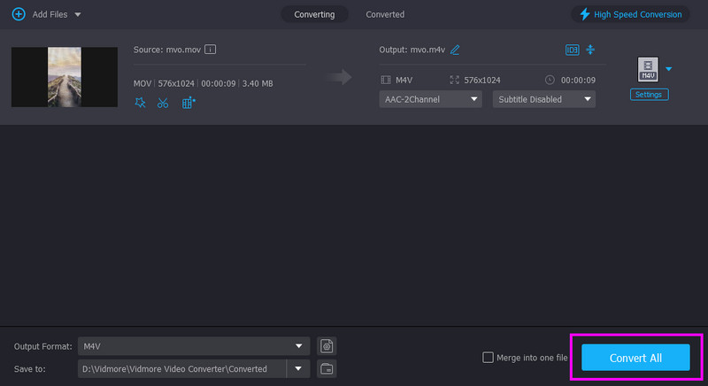Image resolution: width=708 pixels, height=386 pixels.
Task: Click the Settings button under M4V
Action: point(650,94)
